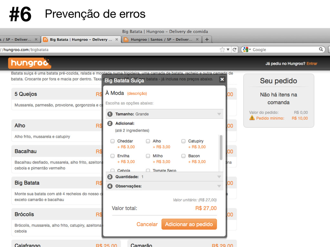Click the additional ingredients scrollbar
Viewport: 330px width, 247px height.
(221, 147)
